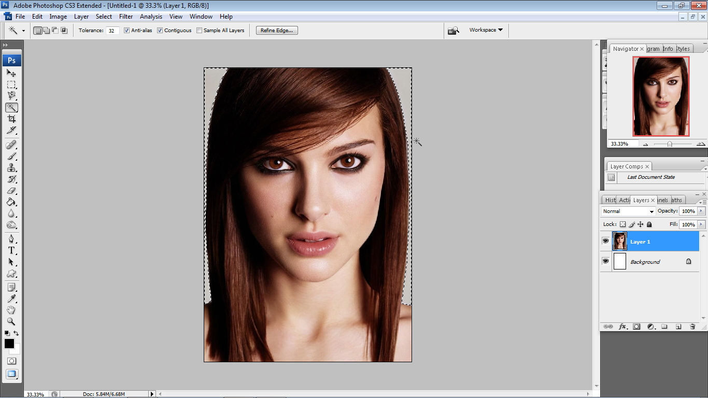
Task: Pick the Horizontal Type tool
Action: (x=11, y=250)
